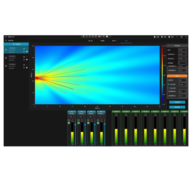
Task: Switch to the first tab above the heatmap
Action: [90, 41]
